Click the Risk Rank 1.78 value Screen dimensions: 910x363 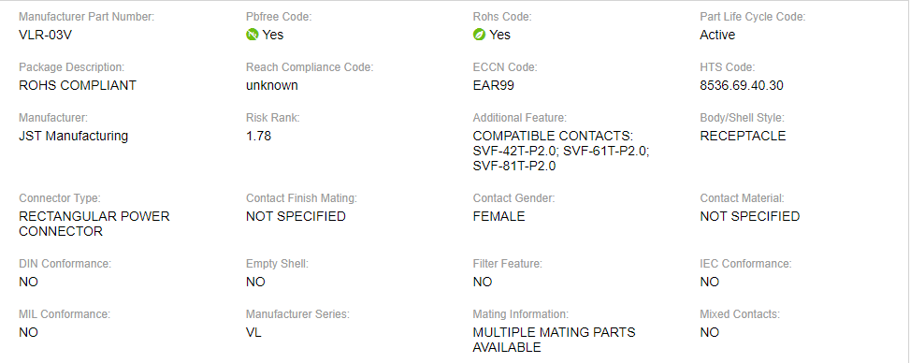[258, 136]
